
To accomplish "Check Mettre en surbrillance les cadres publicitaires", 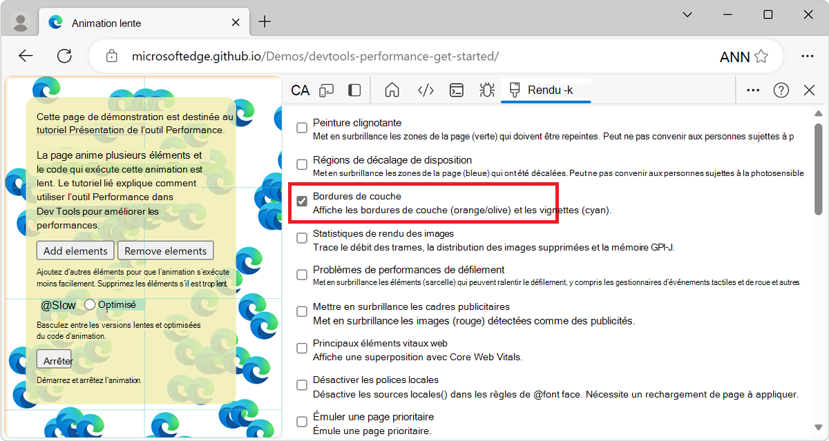I will point(302,311).
